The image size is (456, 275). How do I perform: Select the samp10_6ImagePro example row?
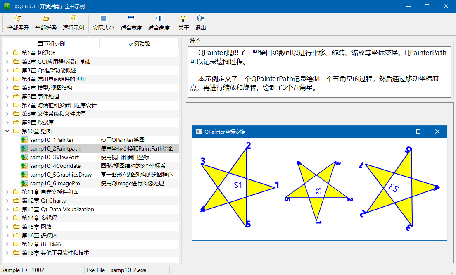[x=99, y=184]
